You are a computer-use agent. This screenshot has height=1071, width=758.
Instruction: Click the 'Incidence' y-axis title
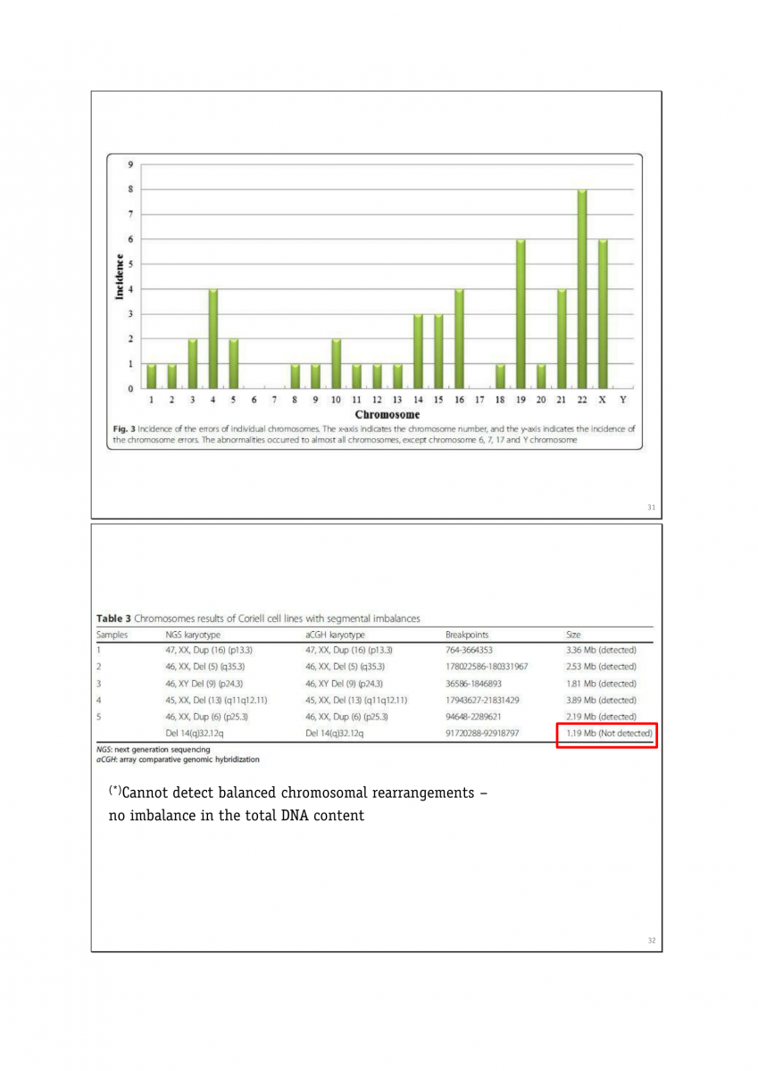click(119, 274)
